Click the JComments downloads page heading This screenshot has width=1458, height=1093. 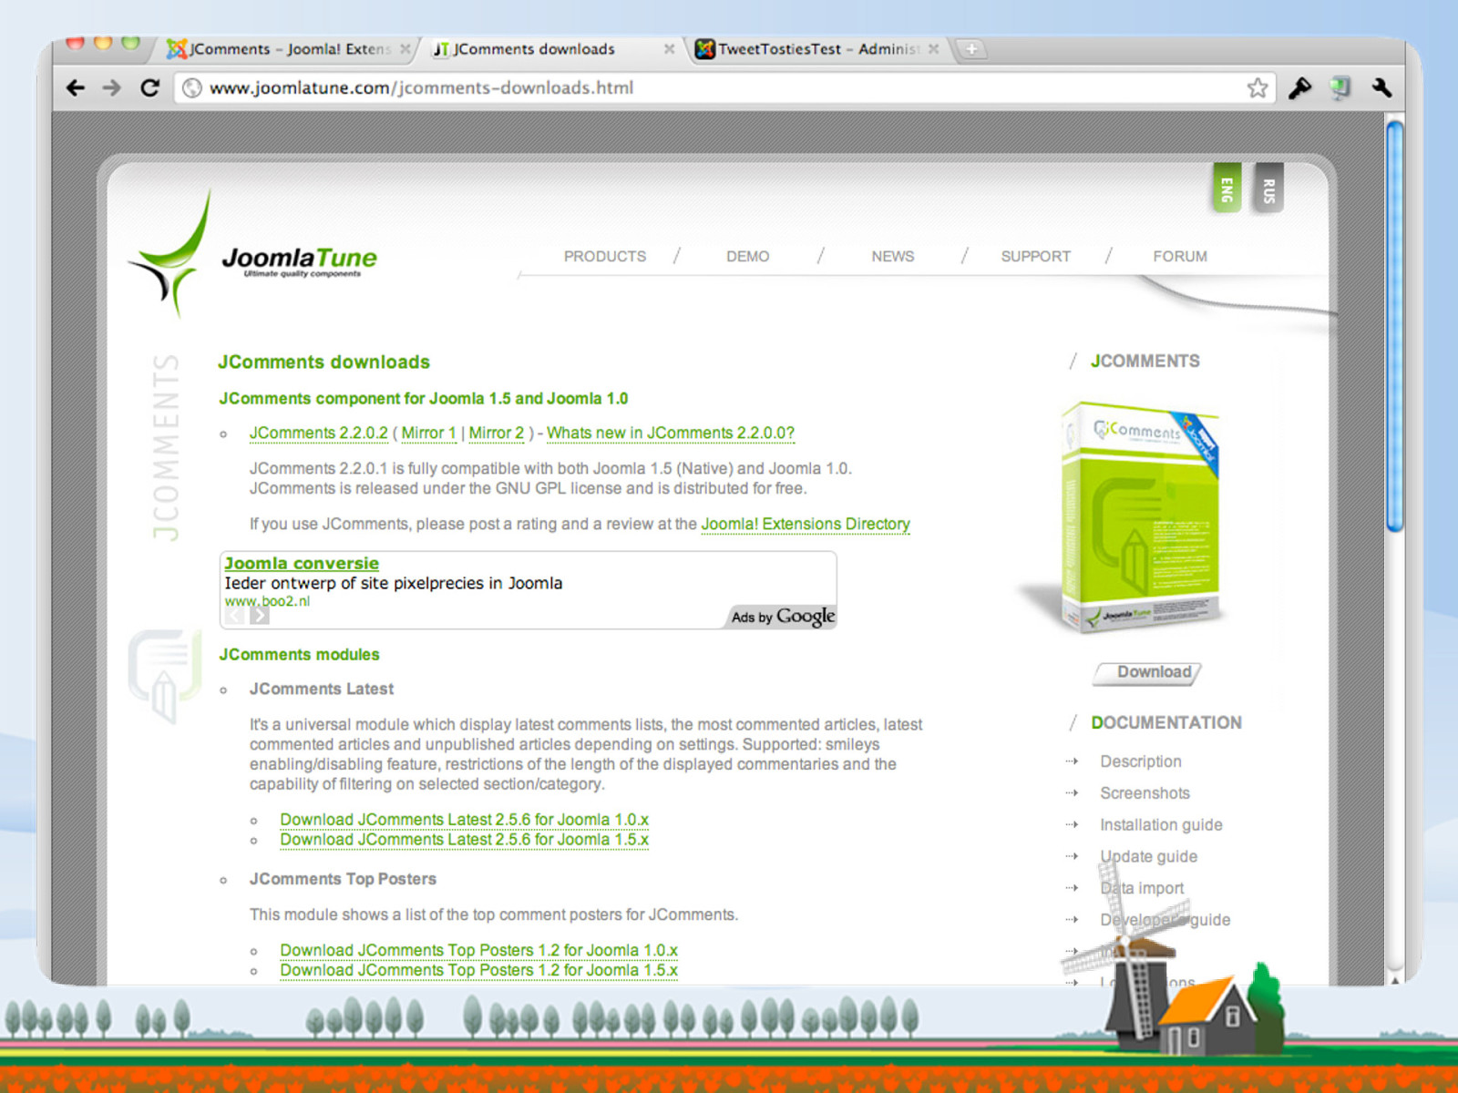[323, 363]
